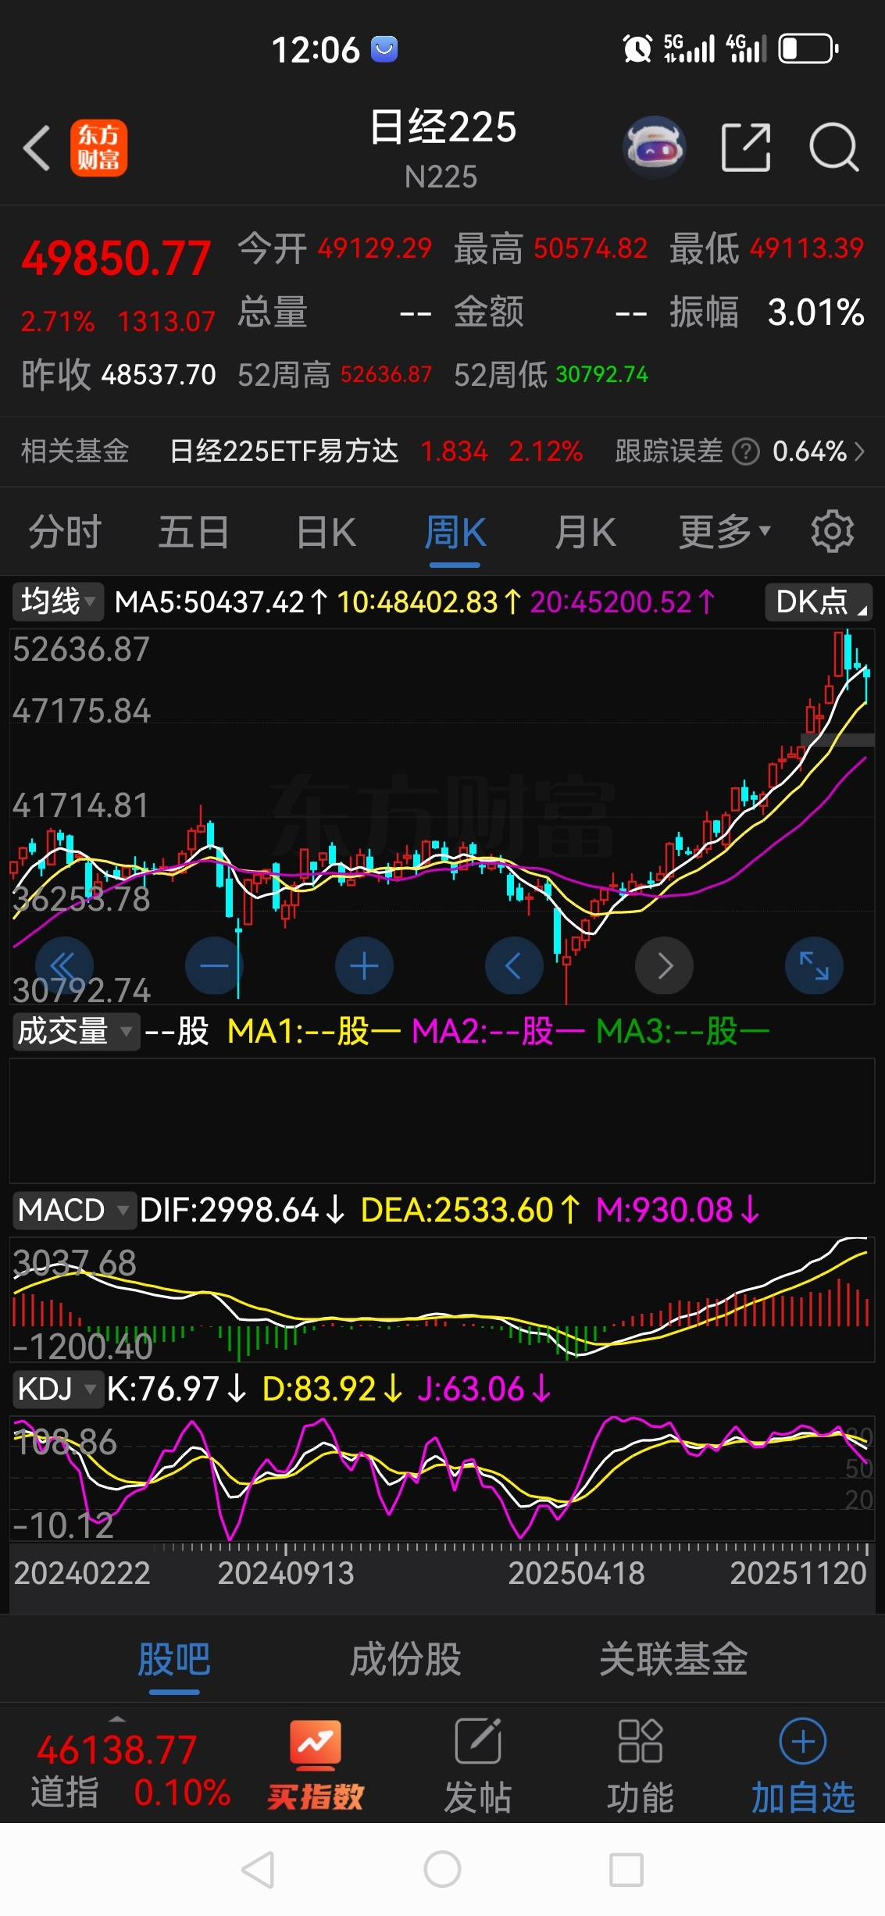Tap Android back navigation triangle
This screenshot has height=1916, width=885.
pyautogui.click(x=258, y=1870)
